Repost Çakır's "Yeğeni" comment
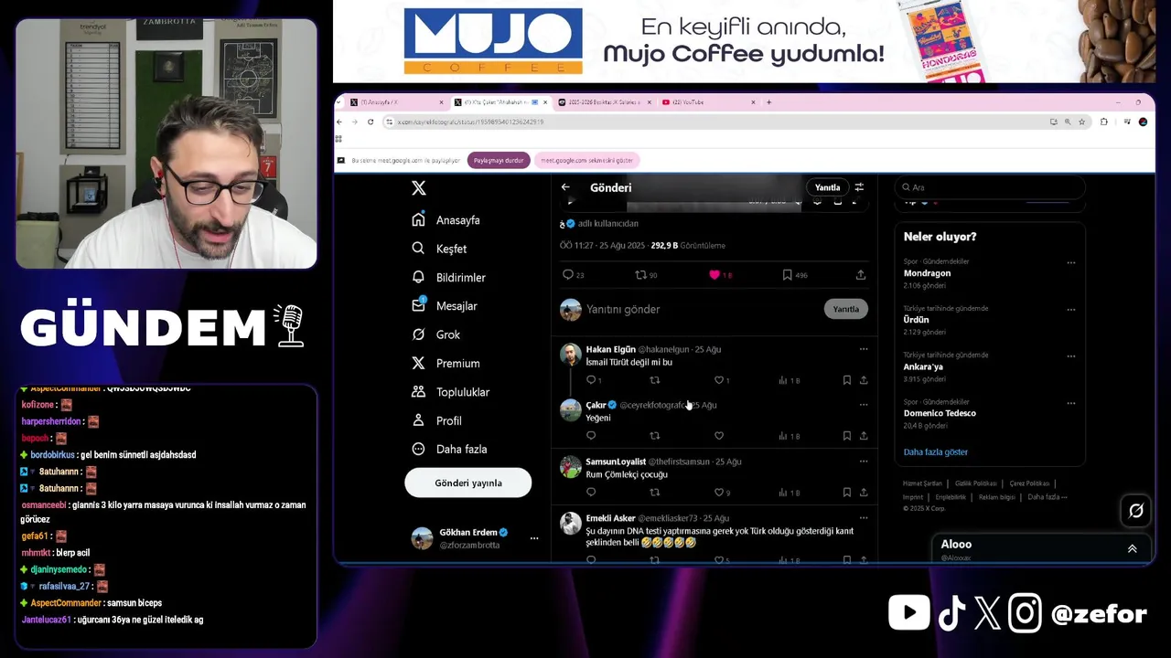The width and height of the screenshot is (1171, 658). click(x=654, y=436)
